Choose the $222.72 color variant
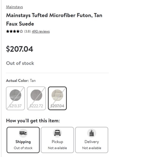The image size is (157, 157). click(x=36, y=98)
